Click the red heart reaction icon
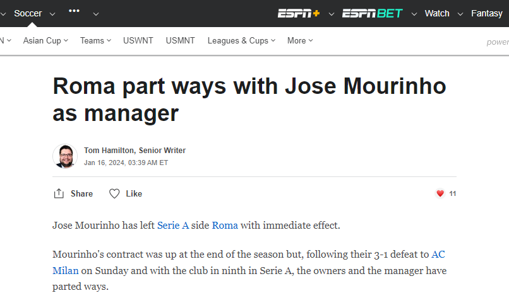The image size is (509, 298). pos(440,193)
